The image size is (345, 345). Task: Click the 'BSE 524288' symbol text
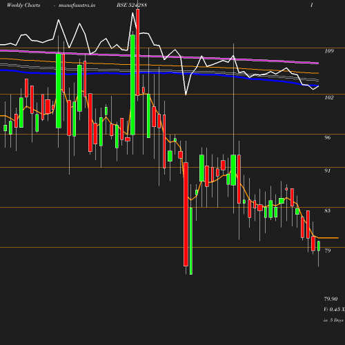(x=132, y=5)
